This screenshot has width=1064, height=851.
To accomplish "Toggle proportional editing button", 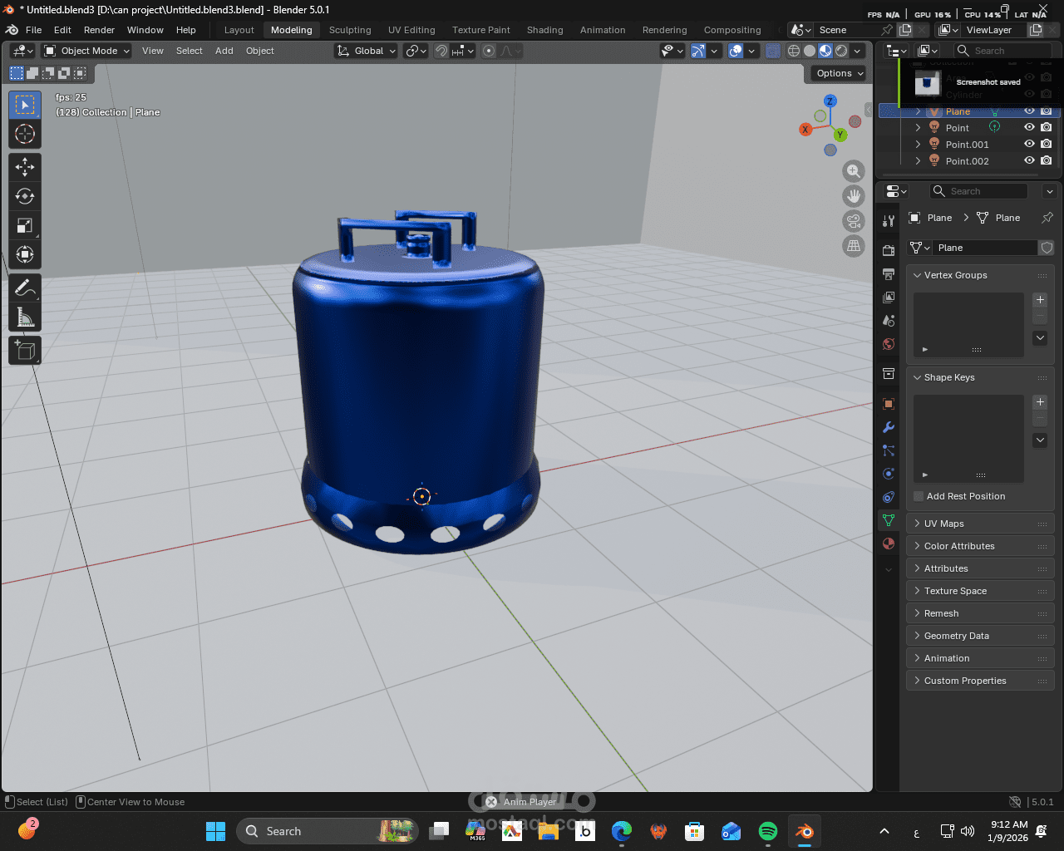I will pyautogui.click(x=489, y=51).
